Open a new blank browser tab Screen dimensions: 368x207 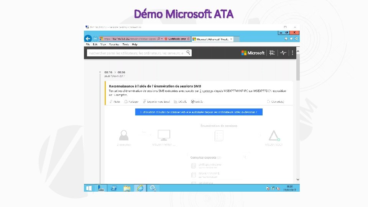click(237, 39)
